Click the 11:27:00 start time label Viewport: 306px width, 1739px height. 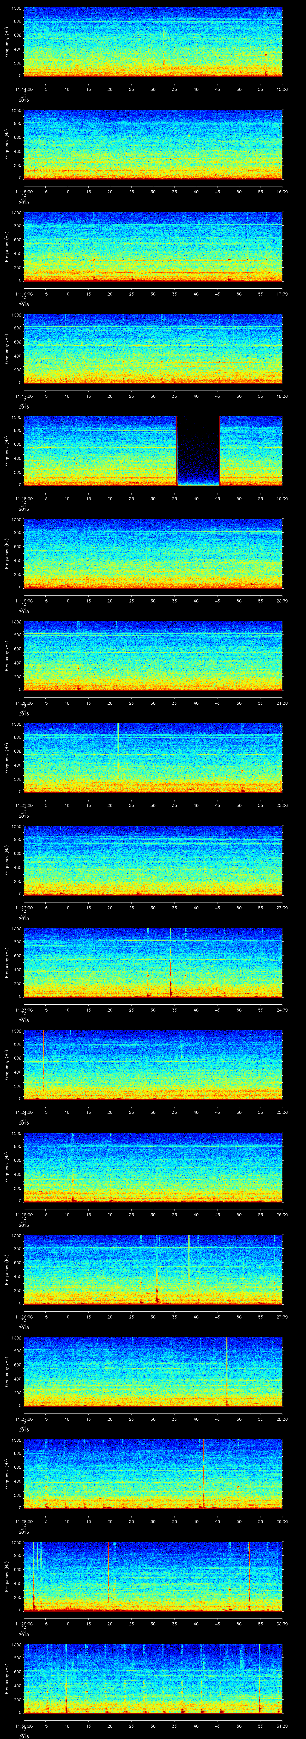pos(24,1419)
